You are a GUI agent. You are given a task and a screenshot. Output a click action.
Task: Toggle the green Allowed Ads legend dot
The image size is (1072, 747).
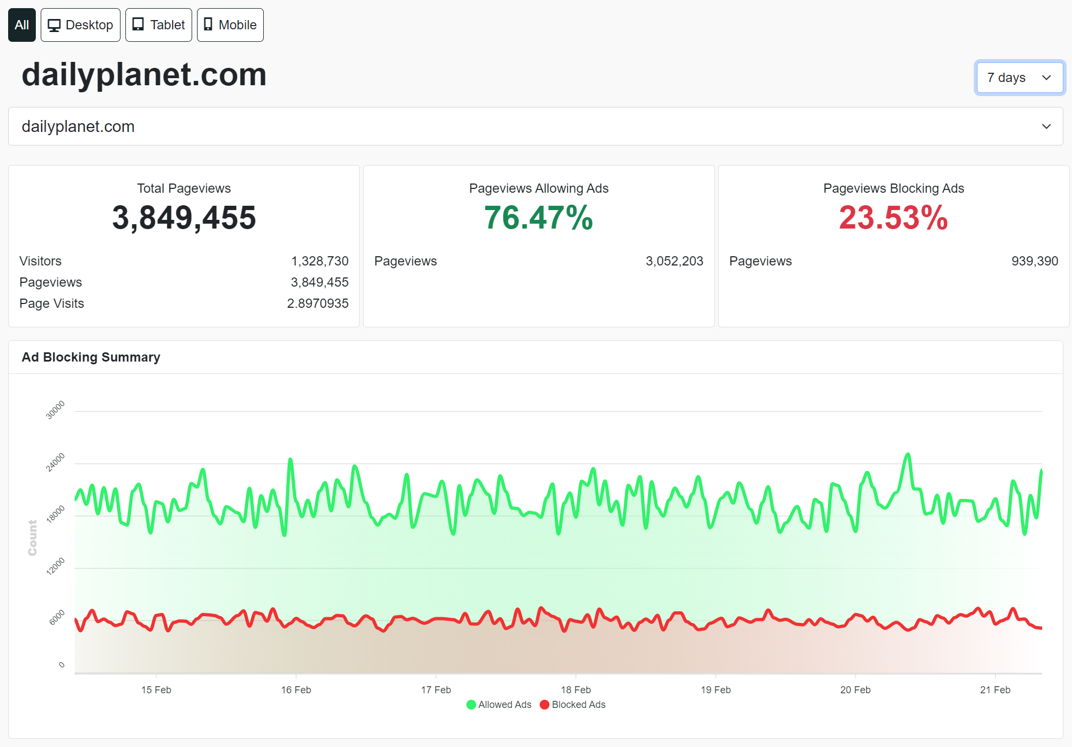click(471, 705)
